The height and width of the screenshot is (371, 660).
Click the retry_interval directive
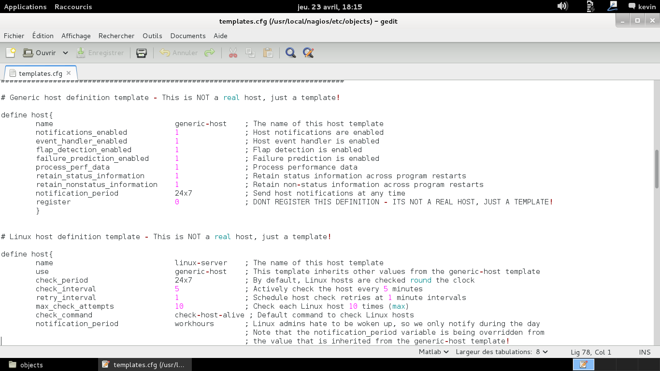tap(66, 298)
